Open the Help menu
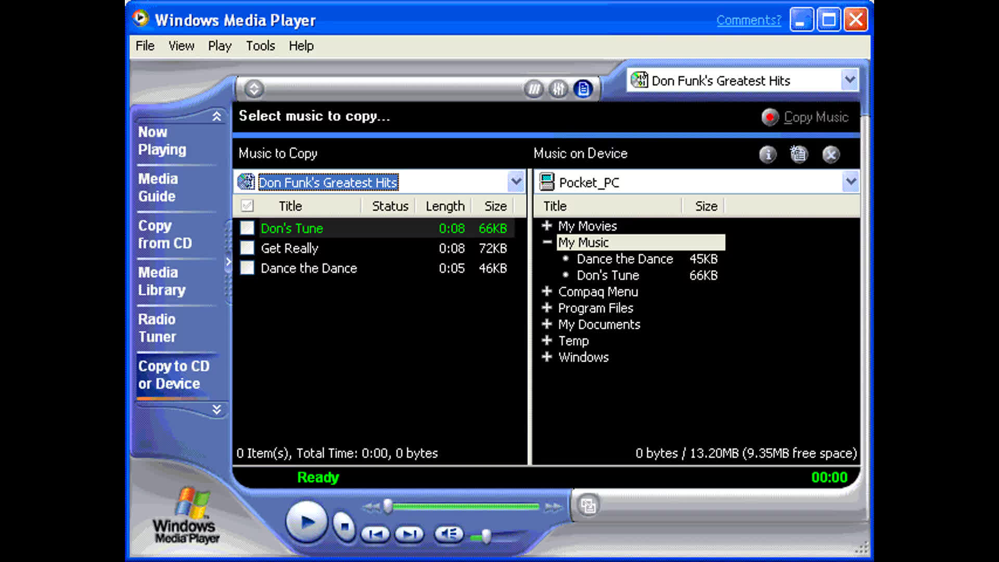This screenshot has width=999, height=562. click(301, 46)
